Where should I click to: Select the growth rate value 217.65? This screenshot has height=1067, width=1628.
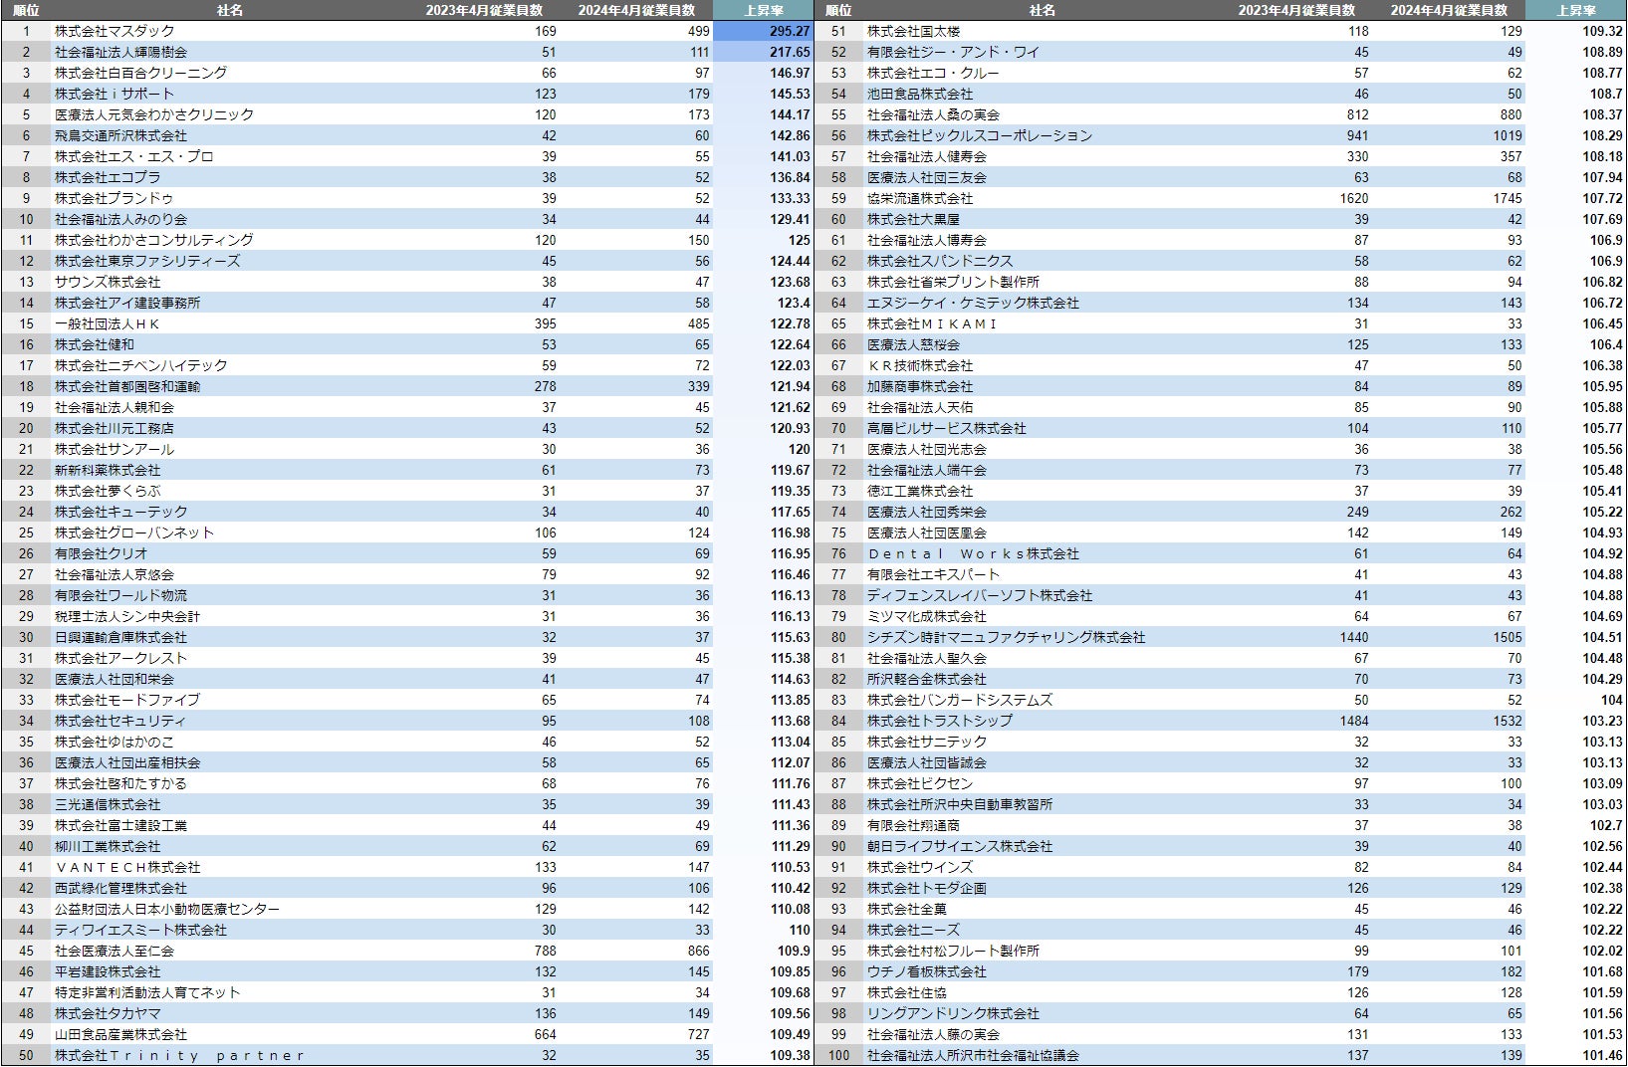pos(790,52)
